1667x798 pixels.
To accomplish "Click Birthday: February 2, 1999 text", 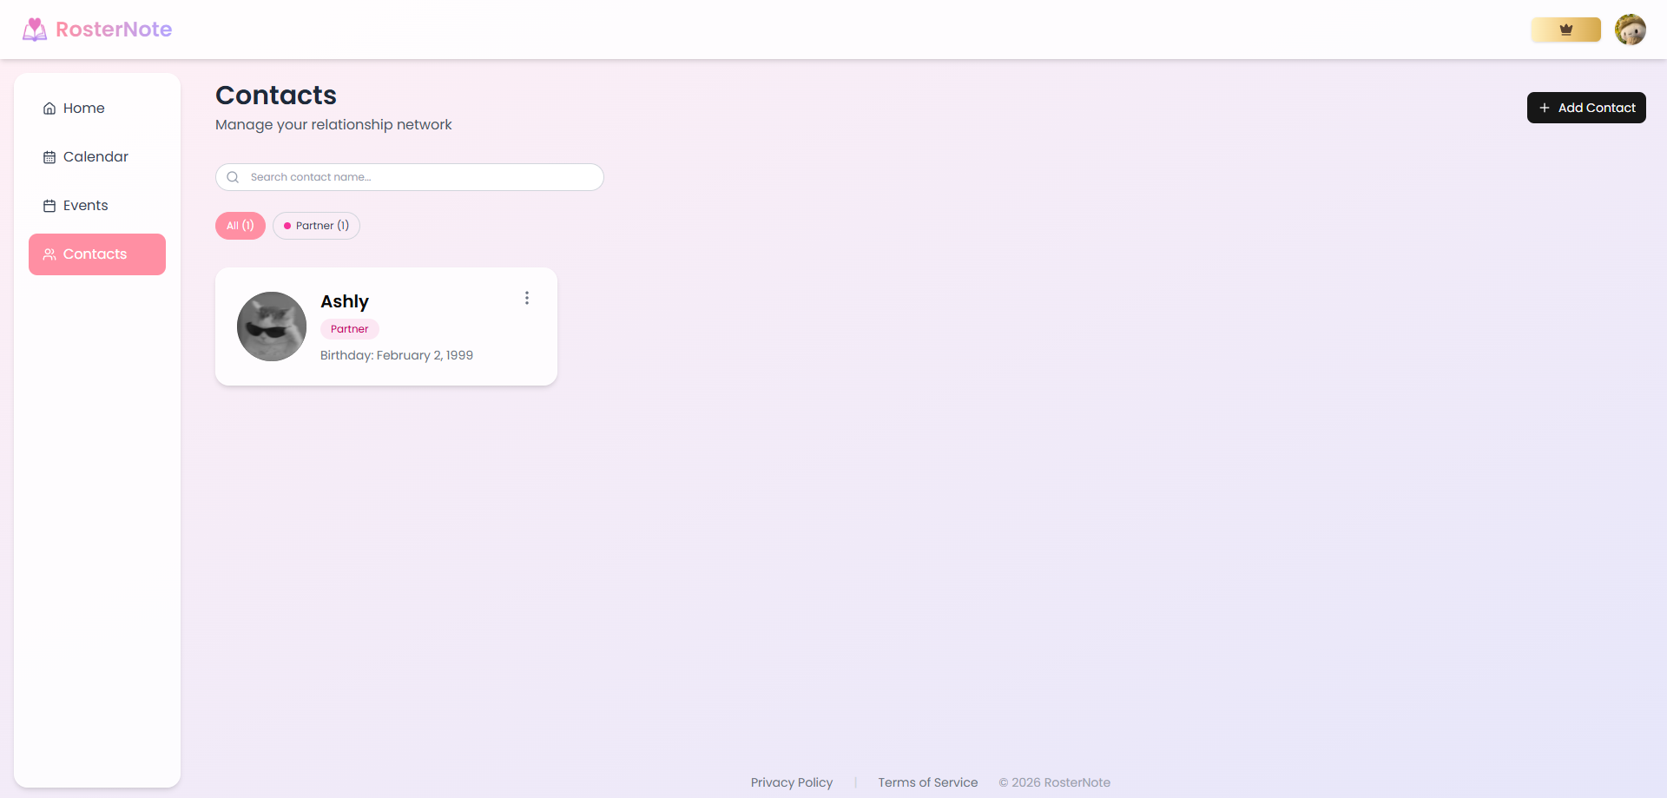I will click(x=397, y=355).
